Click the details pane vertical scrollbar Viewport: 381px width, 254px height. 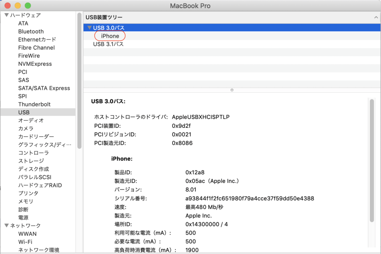click(372, 160)
